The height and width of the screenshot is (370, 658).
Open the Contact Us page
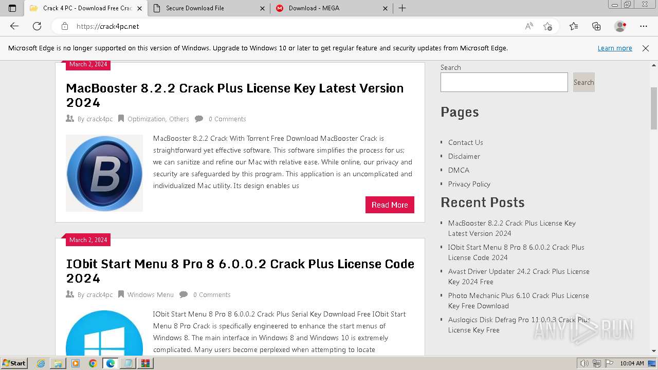click(466, 142)
